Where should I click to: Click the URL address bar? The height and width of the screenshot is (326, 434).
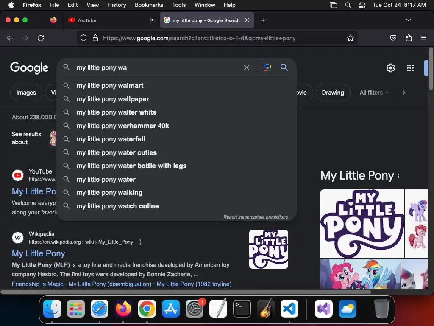pos(217,38)
